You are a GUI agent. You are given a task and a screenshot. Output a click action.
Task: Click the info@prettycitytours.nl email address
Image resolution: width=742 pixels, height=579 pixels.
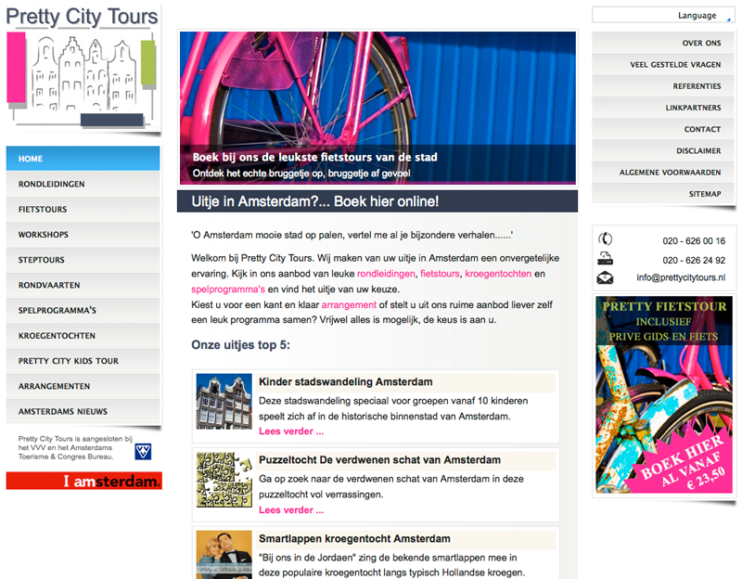[x=681, y=277]
